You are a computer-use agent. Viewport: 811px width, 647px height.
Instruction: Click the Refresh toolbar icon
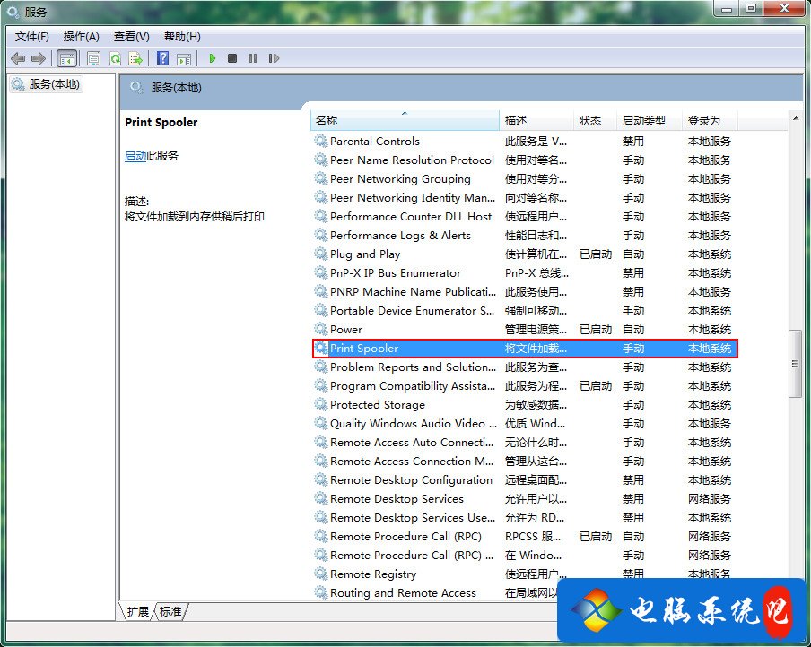pyautogui.click(x=116, y=57)
